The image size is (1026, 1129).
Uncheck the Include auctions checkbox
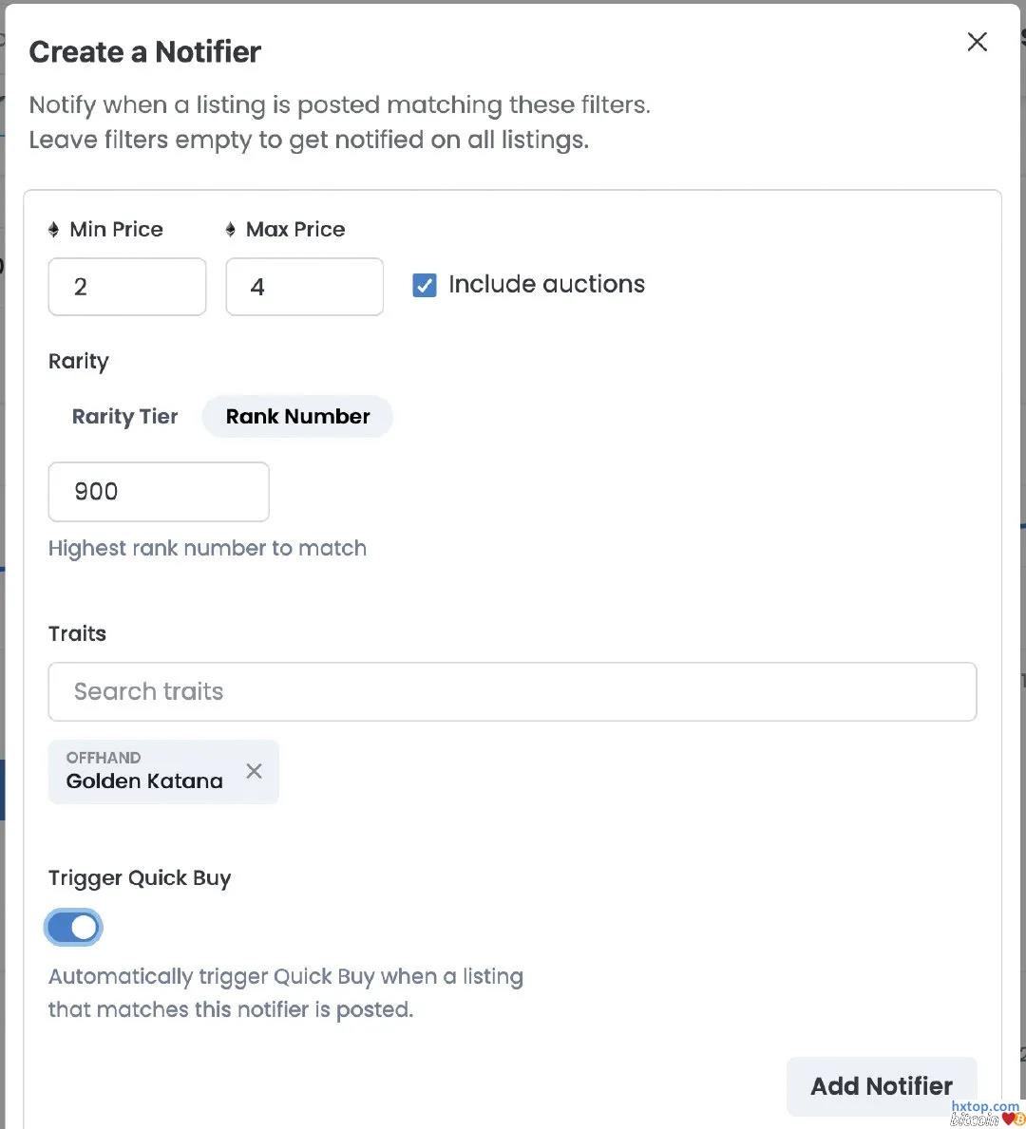425,285
